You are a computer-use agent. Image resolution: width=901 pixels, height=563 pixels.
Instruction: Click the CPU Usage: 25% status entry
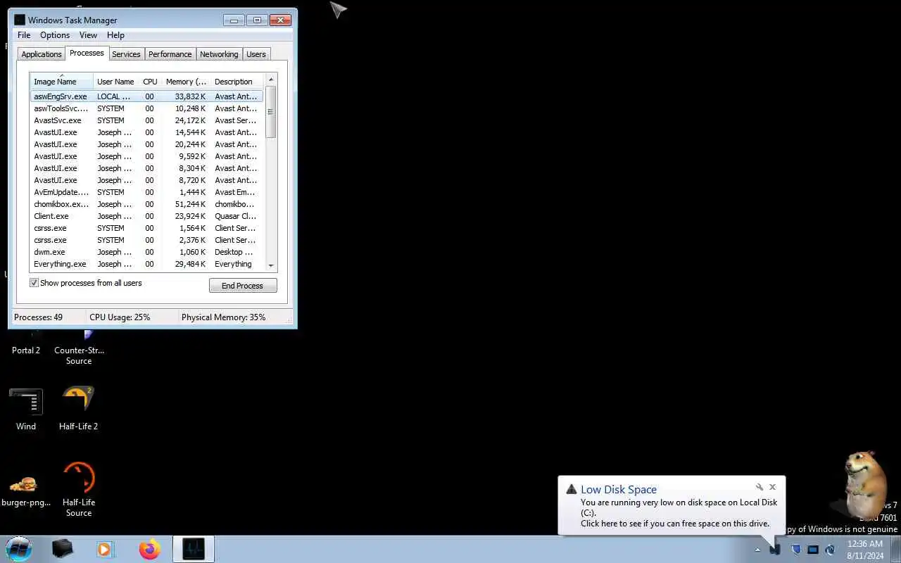coord(120,317)
